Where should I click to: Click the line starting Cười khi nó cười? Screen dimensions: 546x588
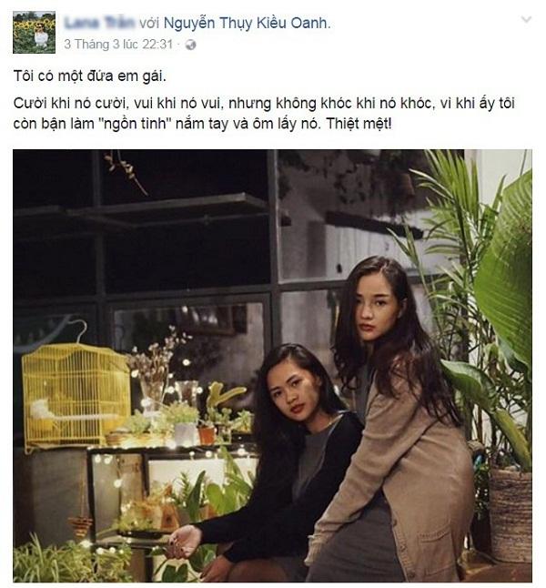[264, 103]
